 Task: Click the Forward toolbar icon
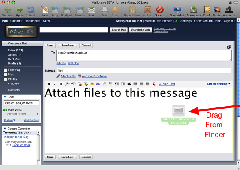[x=80, y=10]
